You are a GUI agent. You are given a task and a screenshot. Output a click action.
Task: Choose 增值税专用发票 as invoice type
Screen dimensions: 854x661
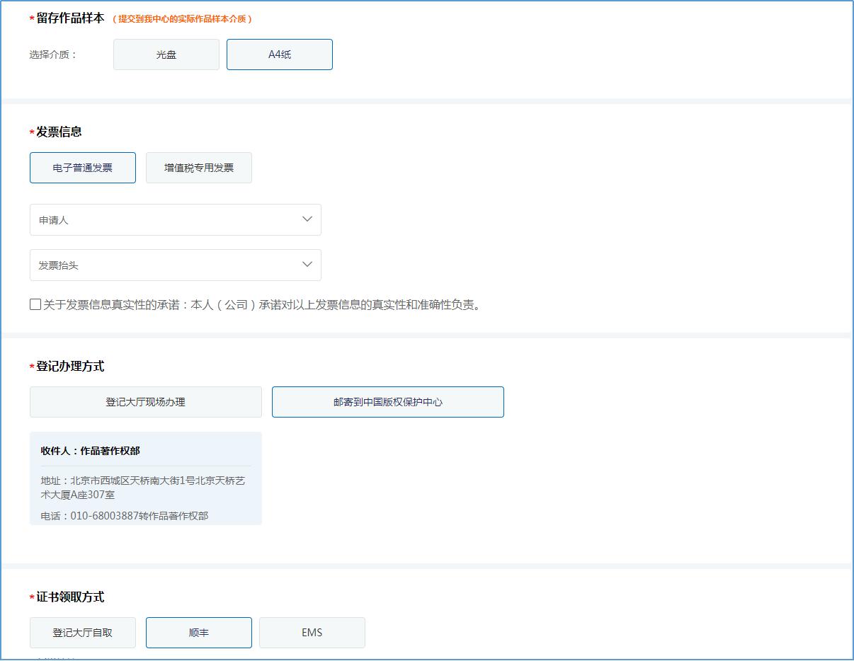[x=198, y=168]
